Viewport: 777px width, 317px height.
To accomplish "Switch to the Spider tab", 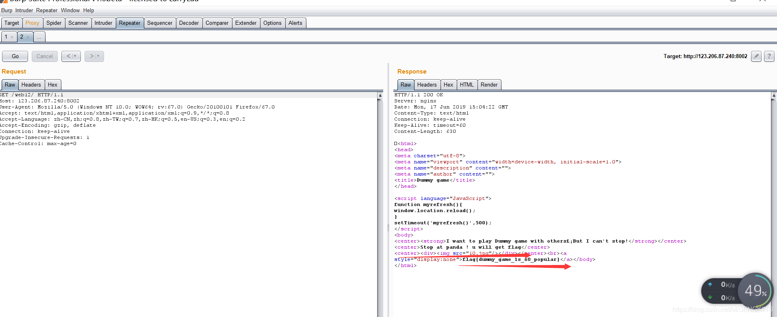I will (54, 23).
